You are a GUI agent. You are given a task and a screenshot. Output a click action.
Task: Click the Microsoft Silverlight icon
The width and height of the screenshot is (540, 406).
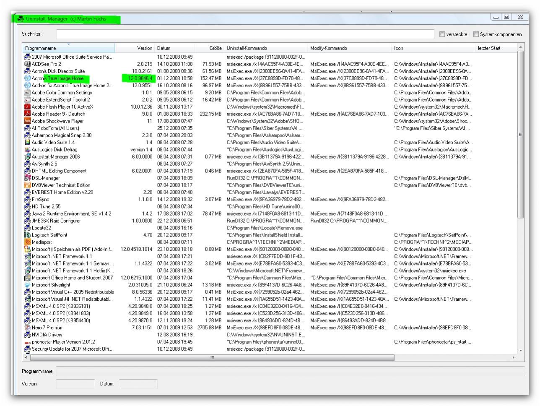point(28,285)
